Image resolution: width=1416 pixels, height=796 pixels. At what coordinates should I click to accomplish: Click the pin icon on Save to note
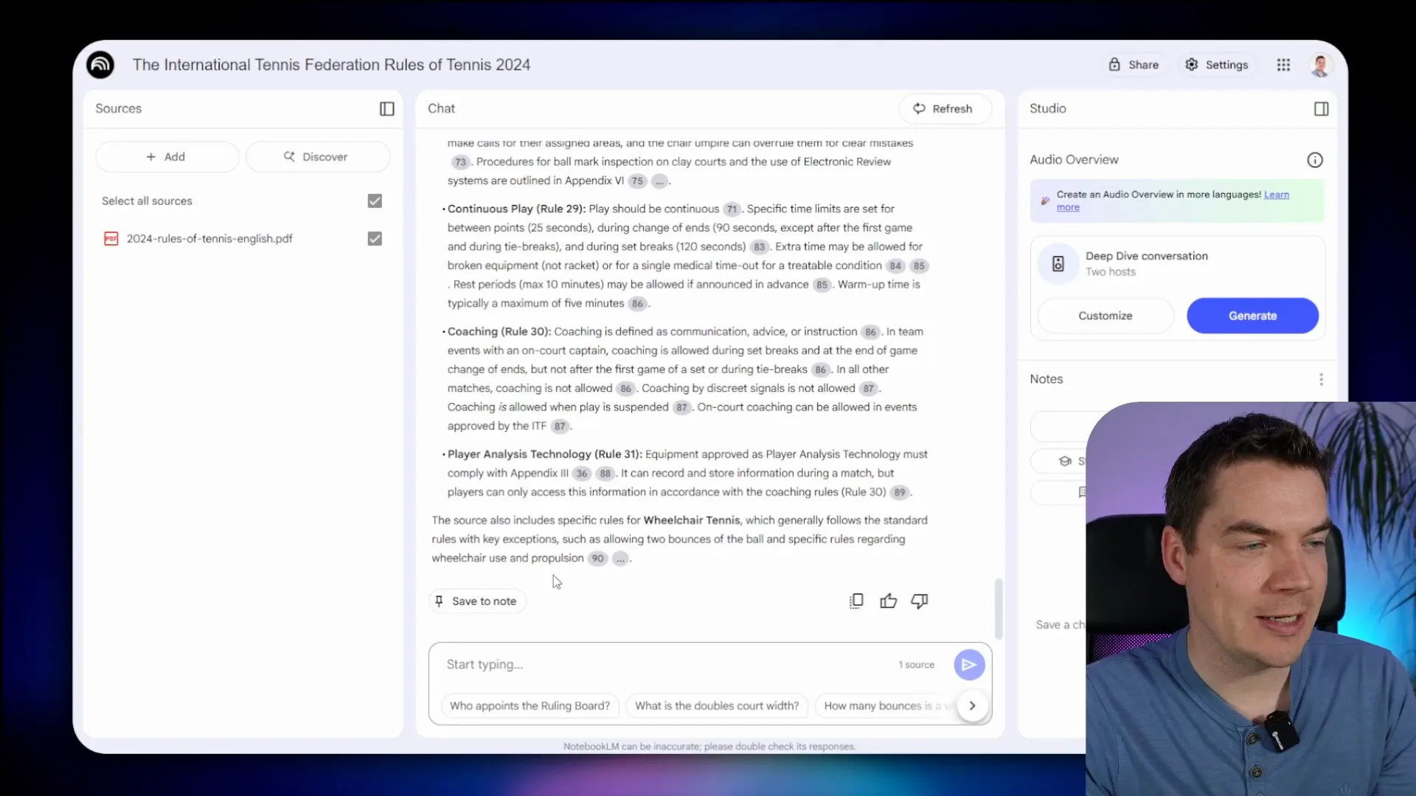[439, 601]
